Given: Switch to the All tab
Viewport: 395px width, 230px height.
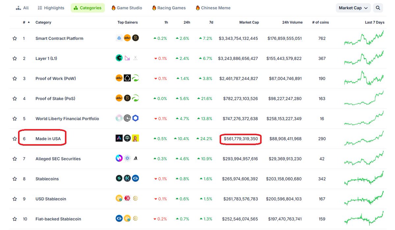Looking at the screenshot, I should (22, 8).
